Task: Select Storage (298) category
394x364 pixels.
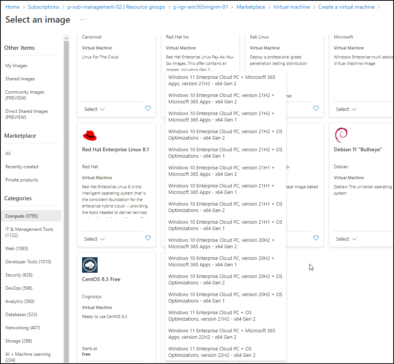Action: point(19,341)
